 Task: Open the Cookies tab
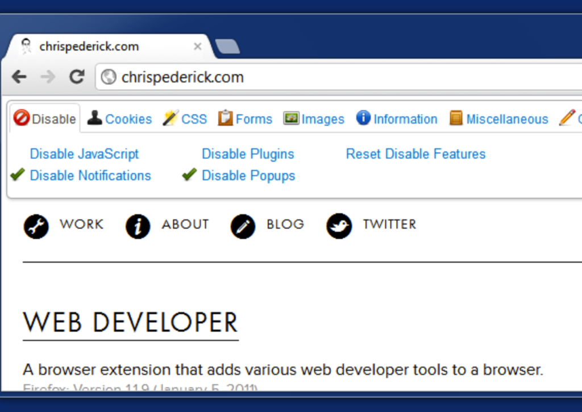[119, 119]
